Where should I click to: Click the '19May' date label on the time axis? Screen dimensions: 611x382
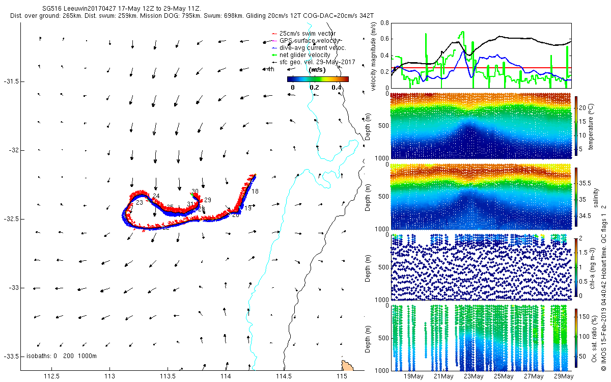click(413, 376)
